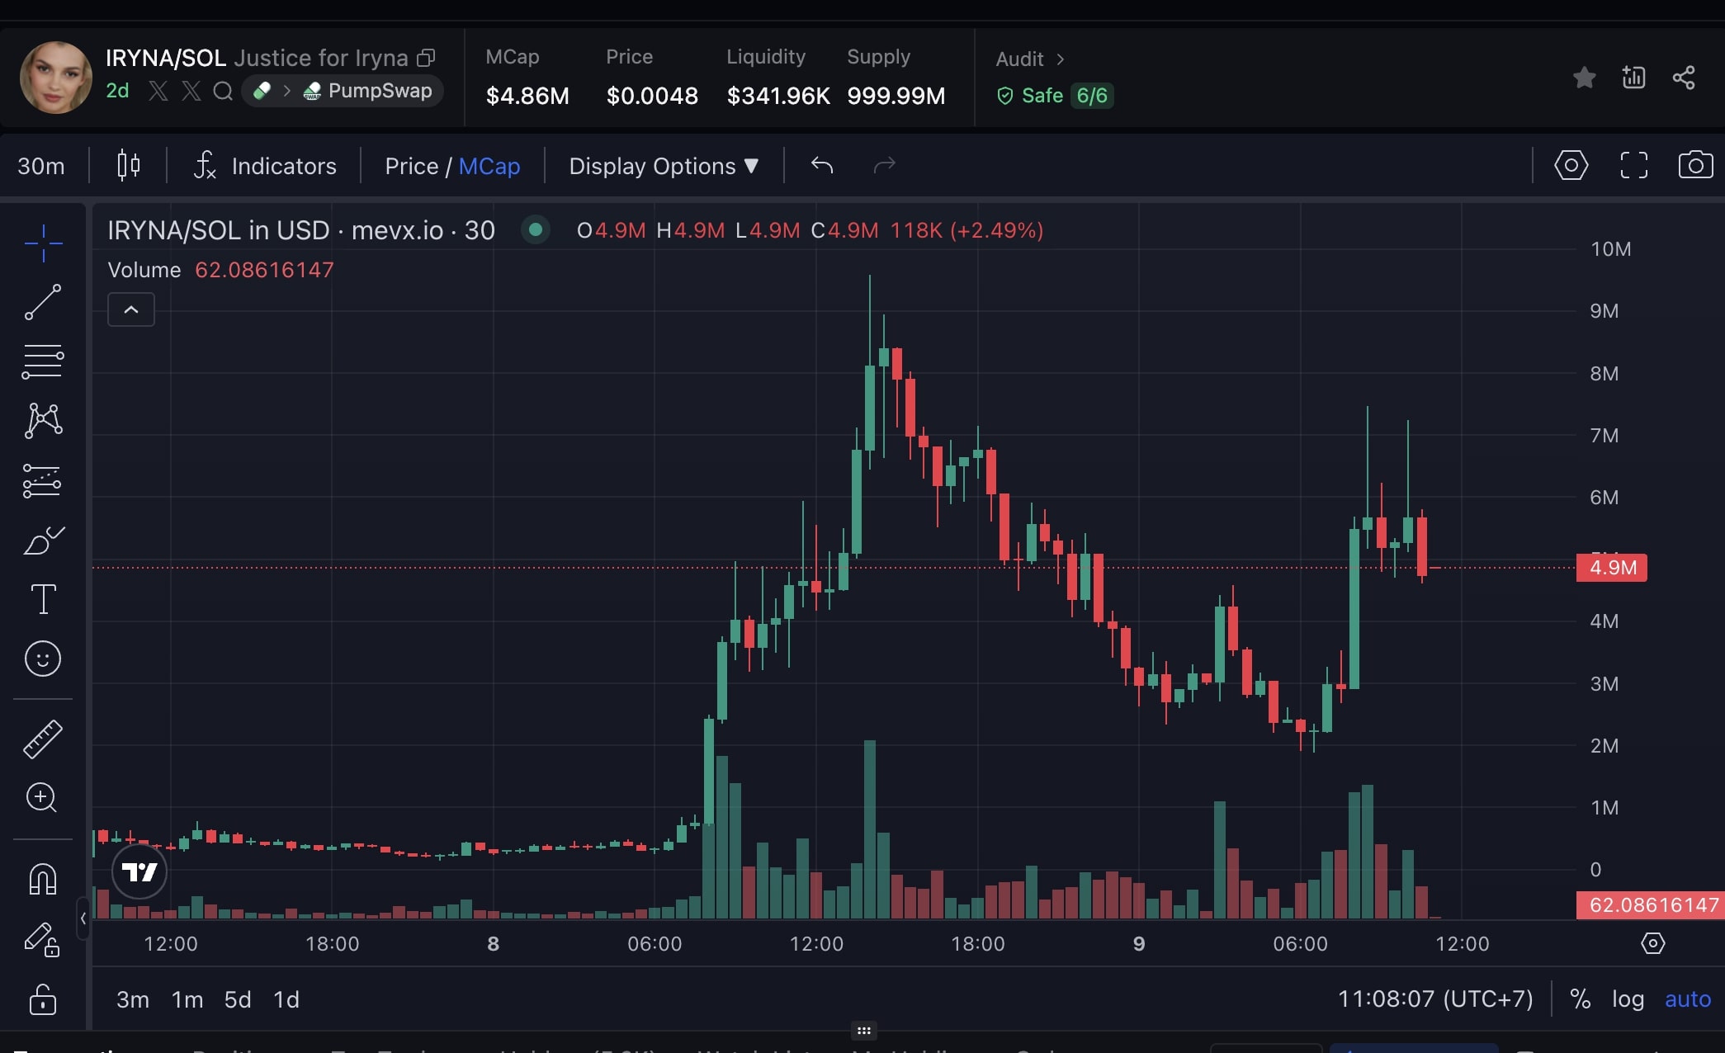Open the Audit details link
Image resolution: width=1725 pixels, height=1053 pixels.
pyautogui.click(x=1029, y=59)
